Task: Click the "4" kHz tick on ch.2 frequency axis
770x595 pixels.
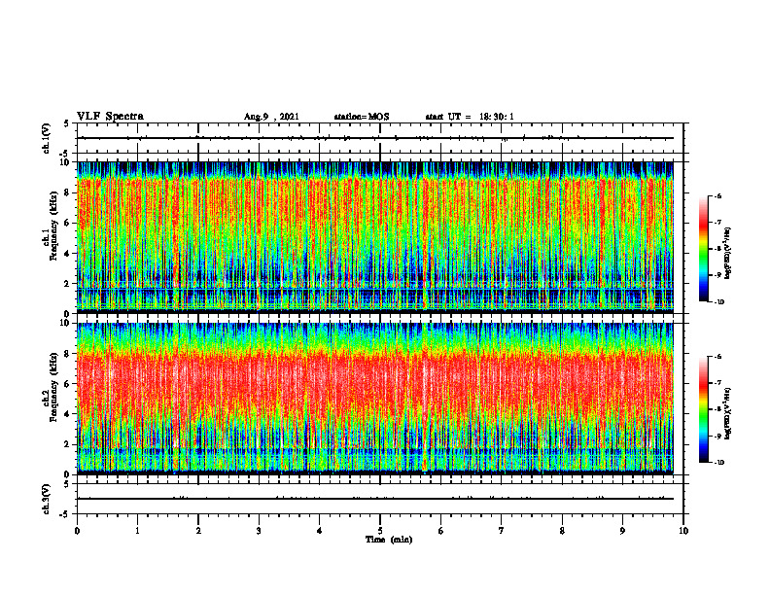Action: pyautogui.click(x=67, y=414)
